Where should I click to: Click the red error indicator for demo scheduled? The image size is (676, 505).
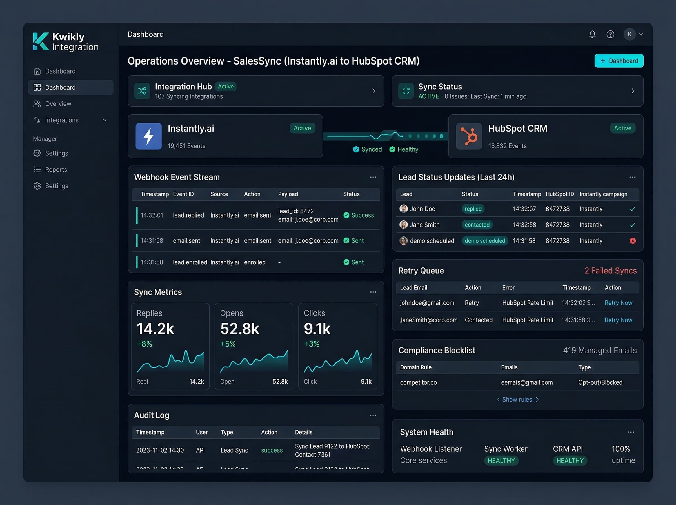pyautogui.click(x=633, y=241)
